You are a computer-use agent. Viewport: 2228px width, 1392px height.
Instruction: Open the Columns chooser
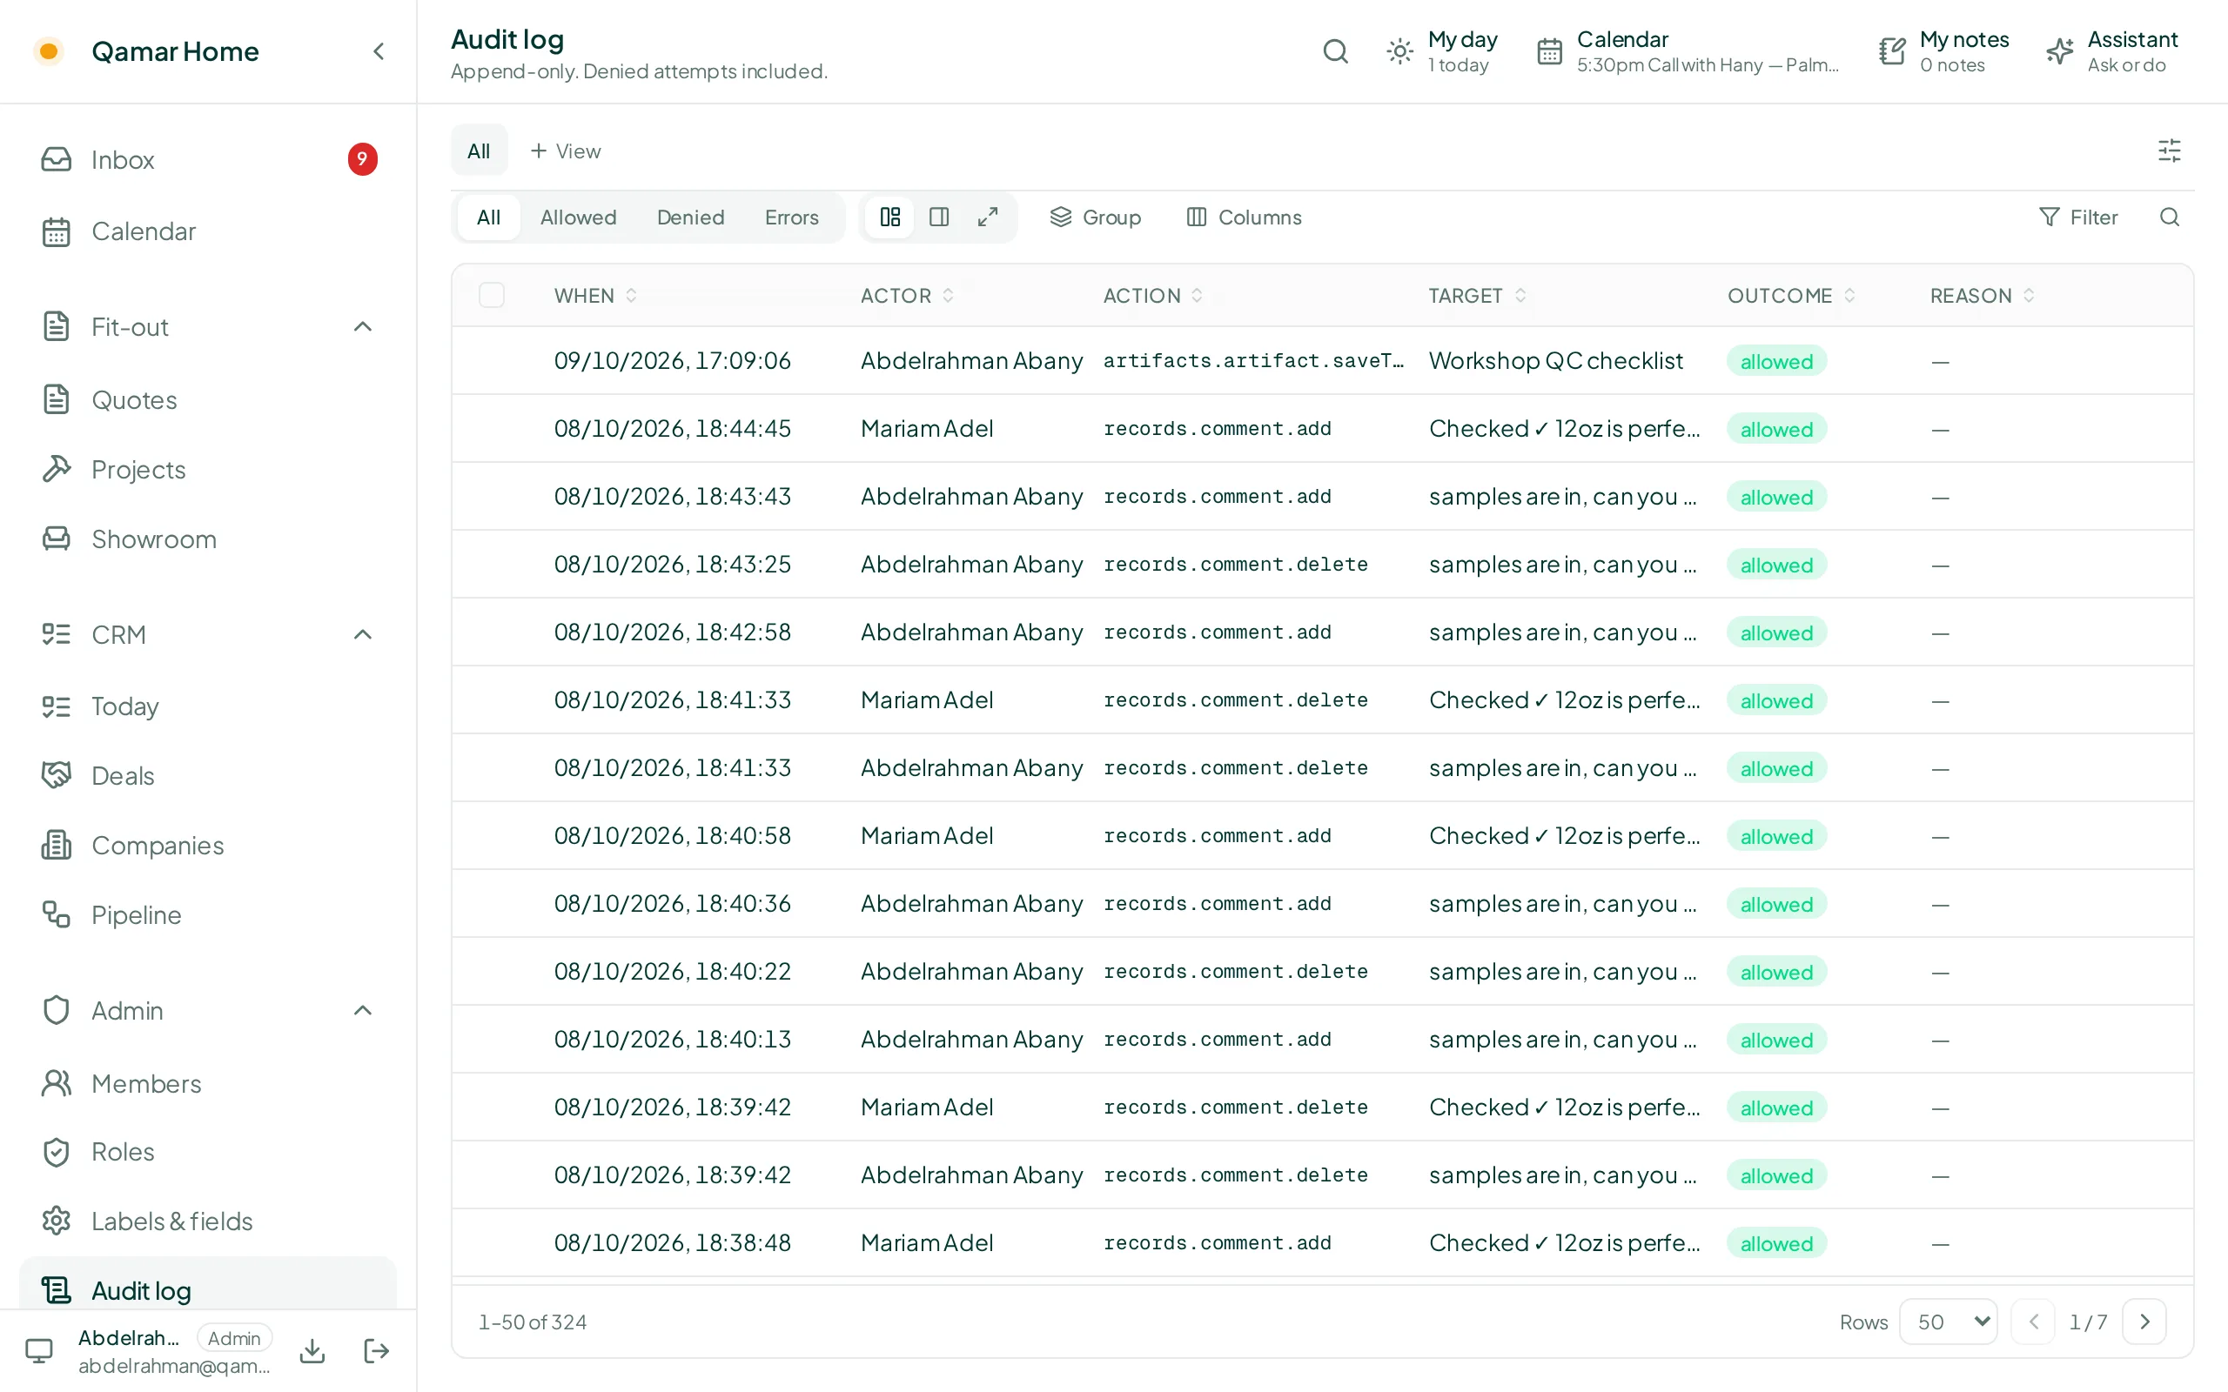[1245, 217]
